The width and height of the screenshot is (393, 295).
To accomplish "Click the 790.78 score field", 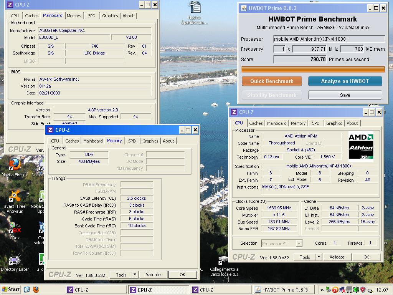I will pos(300,60).
